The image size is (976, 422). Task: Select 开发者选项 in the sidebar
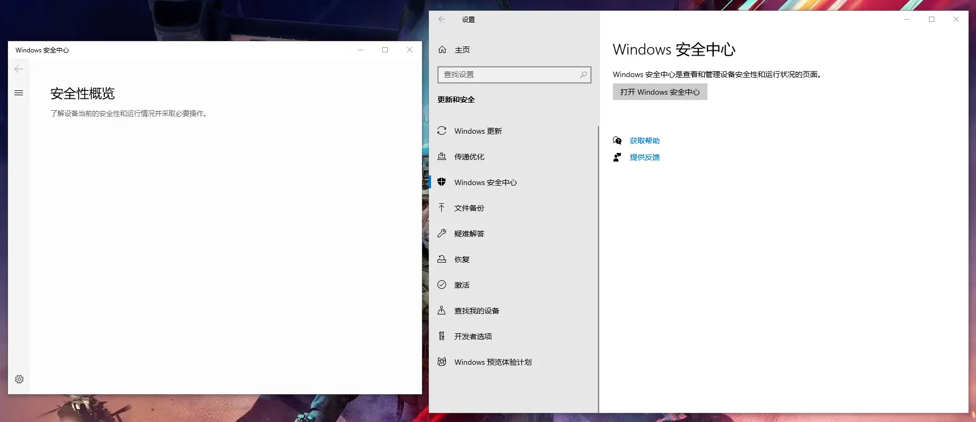(x=473, y=336)
